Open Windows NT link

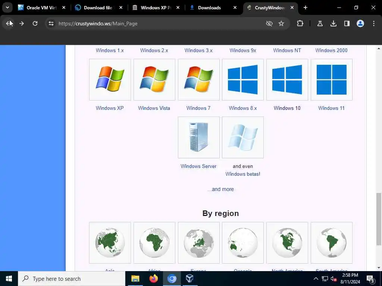pyautogui.click(x=287, y=50)
